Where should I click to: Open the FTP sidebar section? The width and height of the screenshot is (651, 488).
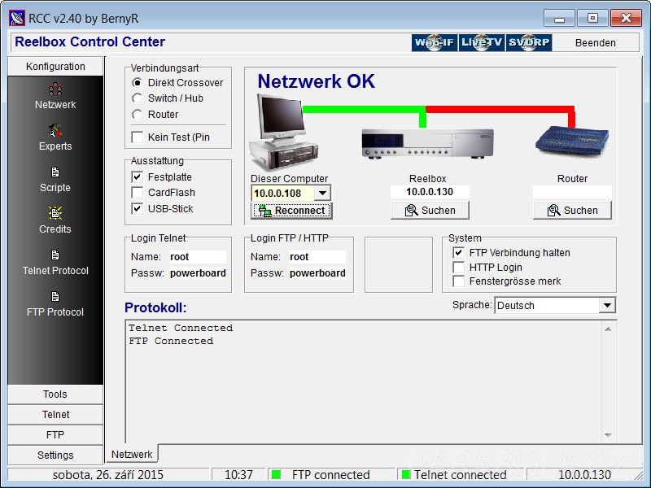(55, 435)
